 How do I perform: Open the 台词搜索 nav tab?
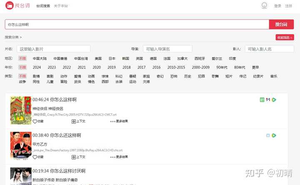pos(43,6)
